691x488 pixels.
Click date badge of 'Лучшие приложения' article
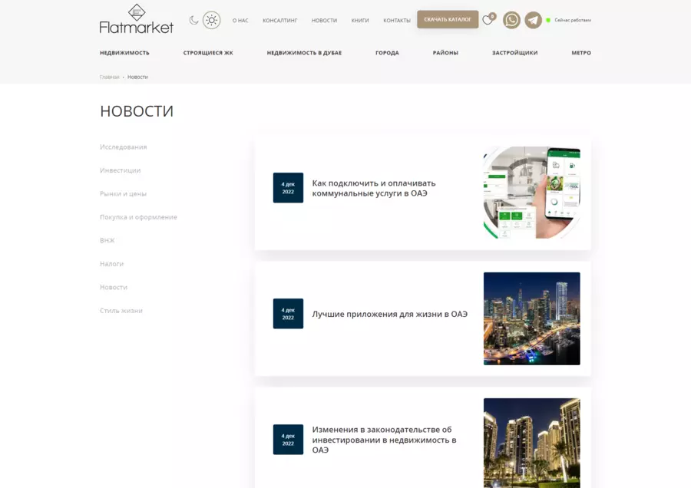pyautogui.click(x=288, y=314)
